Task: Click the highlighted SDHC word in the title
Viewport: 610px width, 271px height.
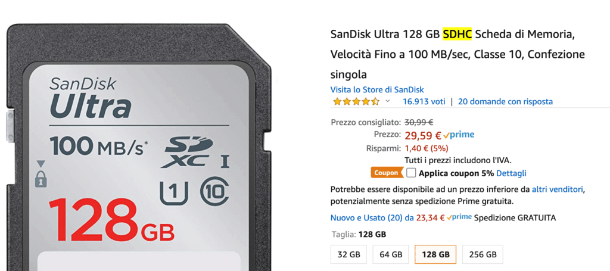Action: (457, 34)
